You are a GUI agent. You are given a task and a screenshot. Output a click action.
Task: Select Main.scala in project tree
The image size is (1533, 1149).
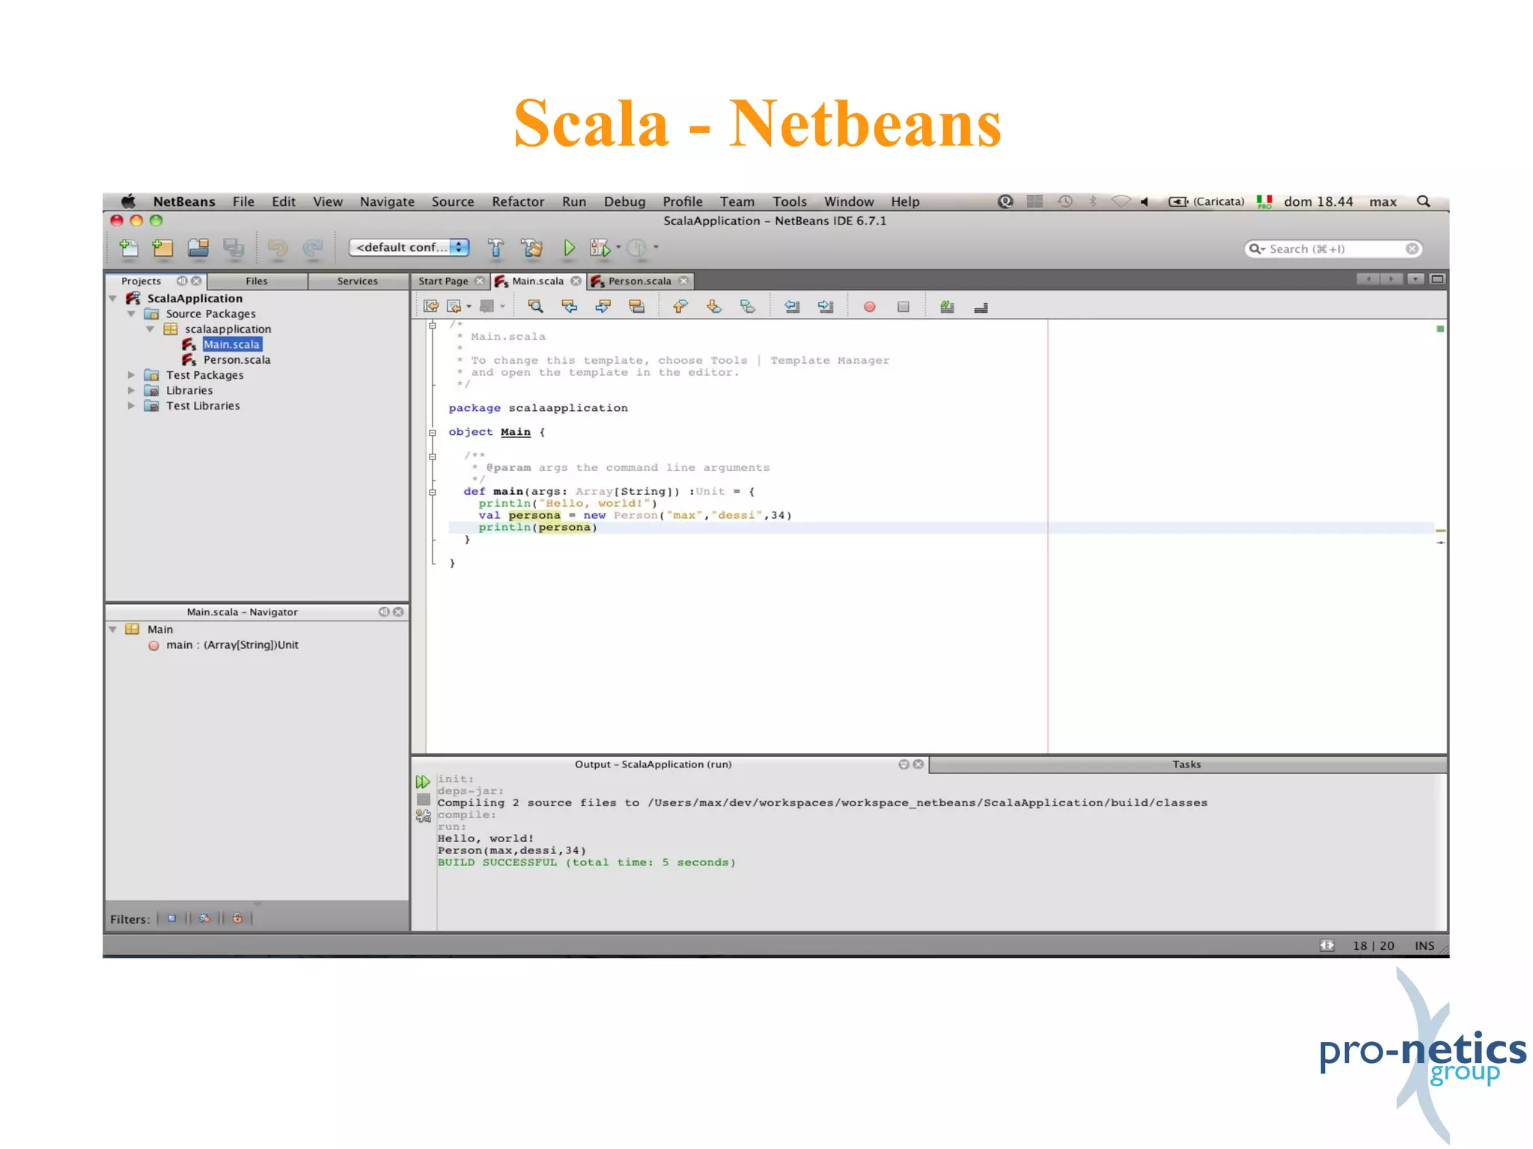232,344
